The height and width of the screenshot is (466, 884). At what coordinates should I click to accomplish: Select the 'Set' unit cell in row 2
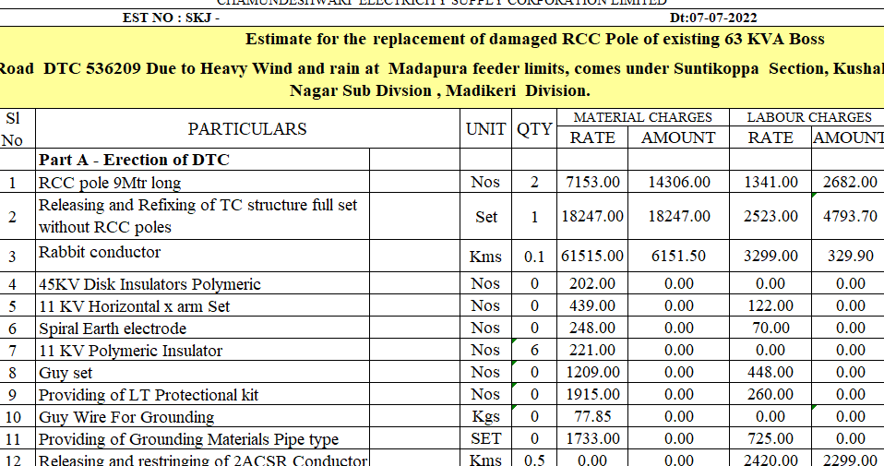485,216
